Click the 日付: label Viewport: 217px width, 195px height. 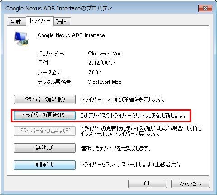pyautogui.click(x=44, y=63)
